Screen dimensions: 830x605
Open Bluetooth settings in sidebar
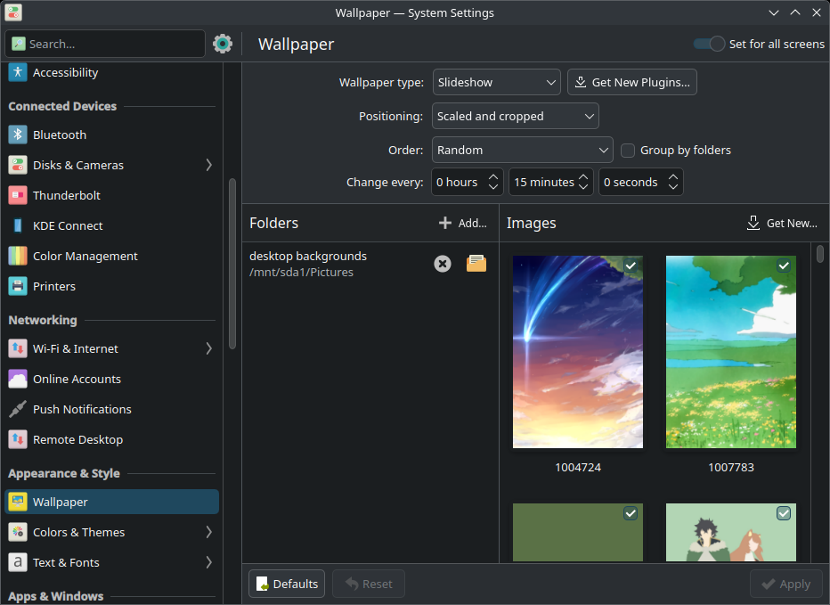click(60, 135)
